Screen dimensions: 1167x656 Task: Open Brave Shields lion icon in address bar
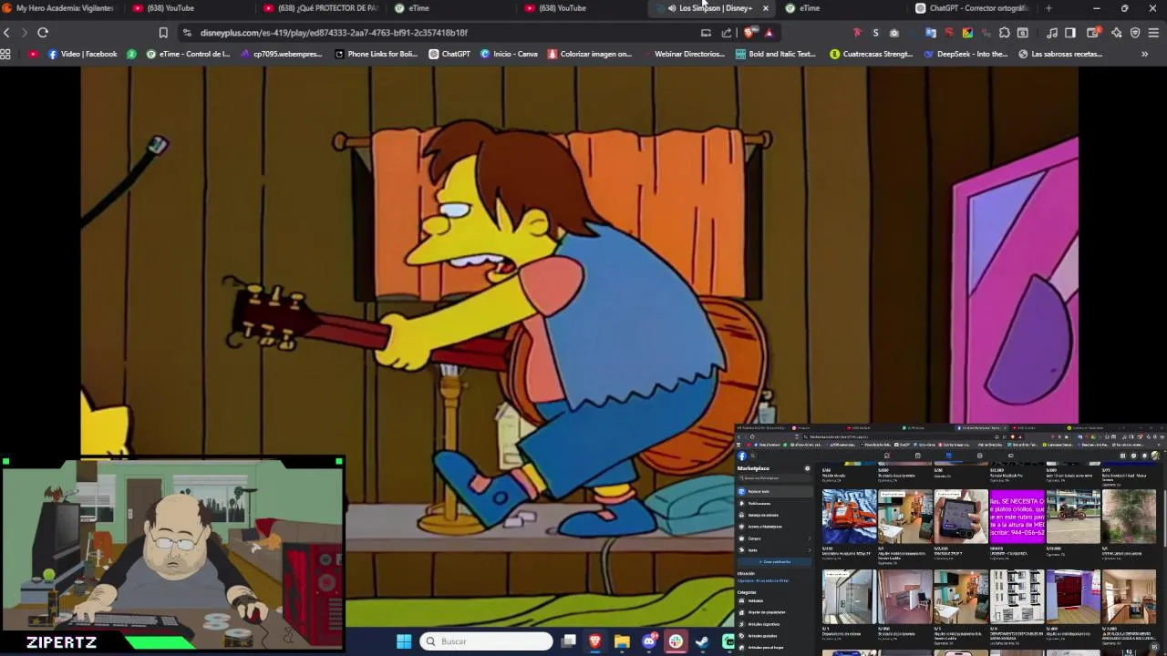click(x=749, y=33)
